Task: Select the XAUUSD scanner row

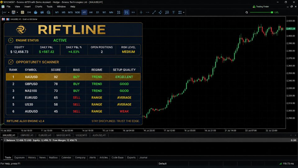Action: pyautogui.click(x=73, y=77)
